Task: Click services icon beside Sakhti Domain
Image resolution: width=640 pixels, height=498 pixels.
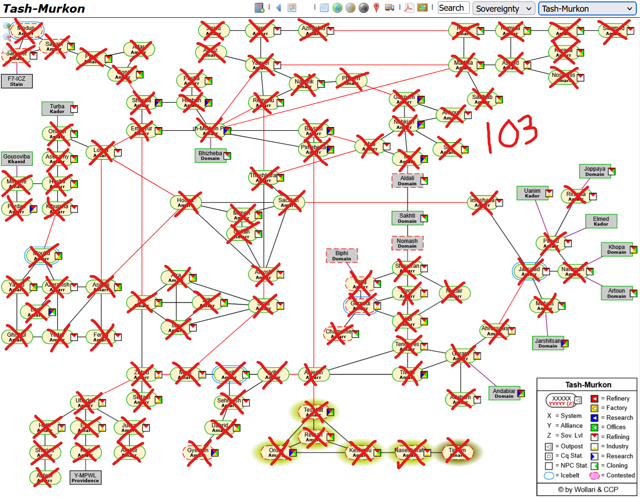Action: 424,218
